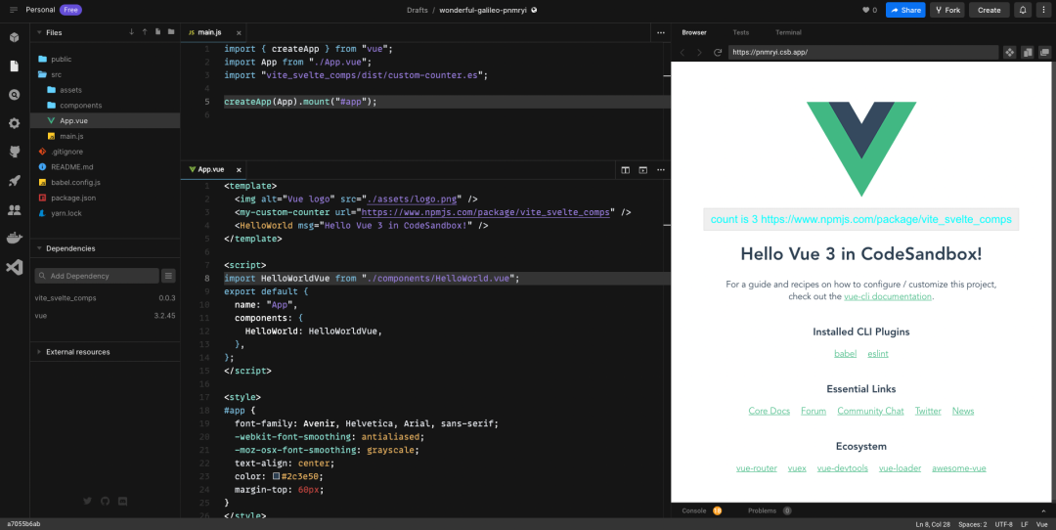Open the Search icon in the sidebar
This screenshot has height=530, width=1056.
pos(14,95)
